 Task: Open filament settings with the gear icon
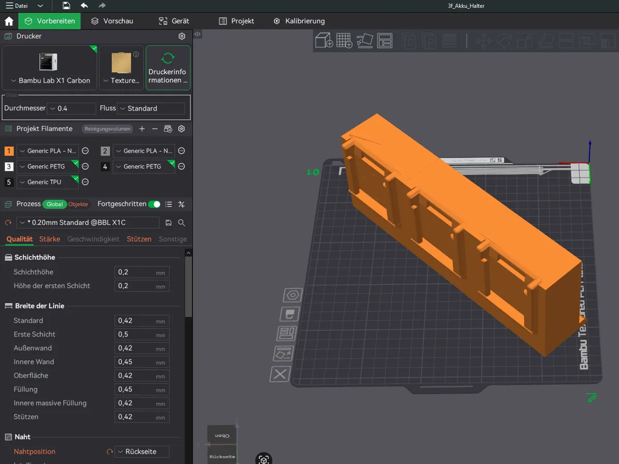click(181, 129)
